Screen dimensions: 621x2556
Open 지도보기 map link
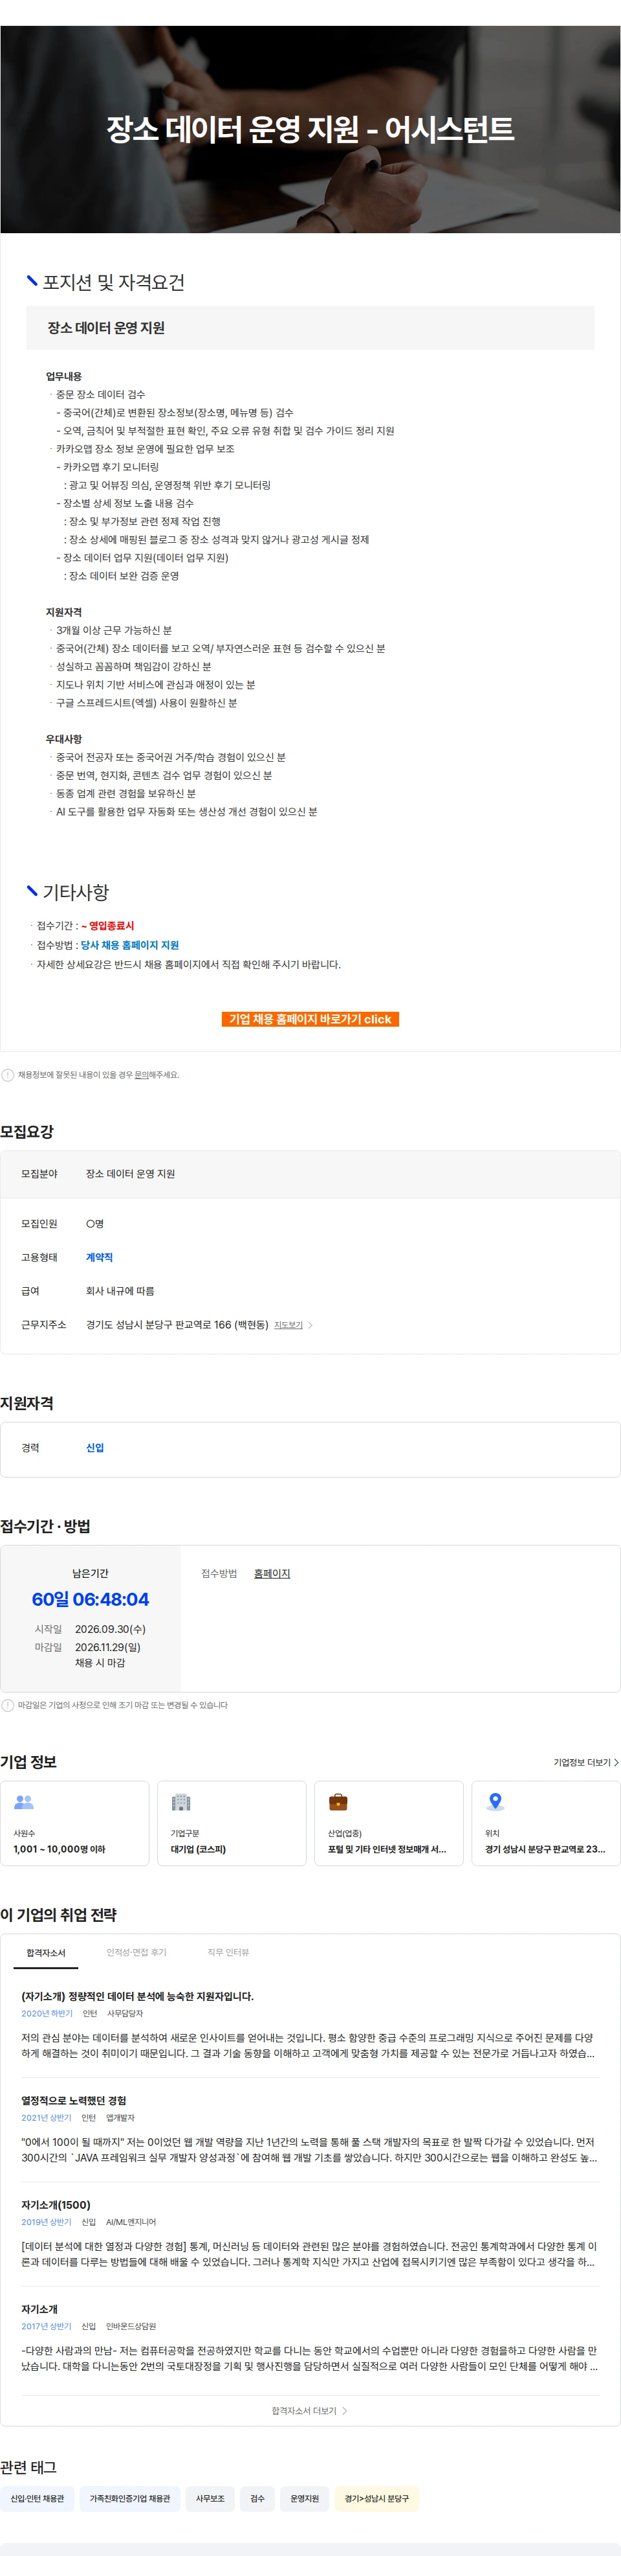(x=289, y=1325)
